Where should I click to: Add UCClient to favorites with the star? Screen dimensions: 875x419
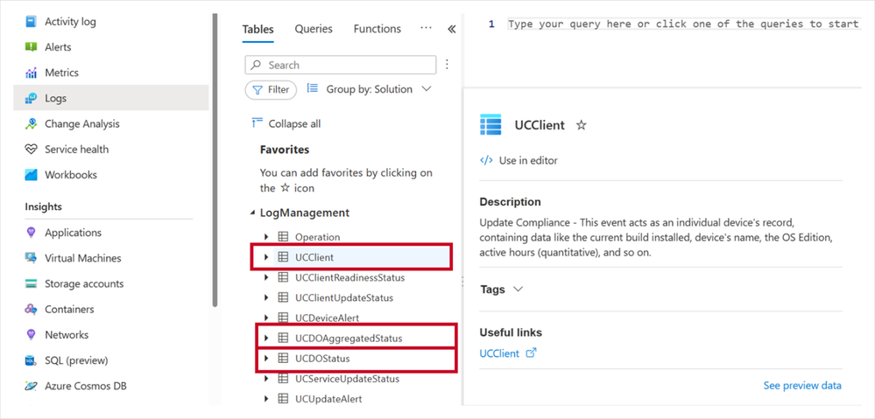pyautogui.click(x=581, y=125)
